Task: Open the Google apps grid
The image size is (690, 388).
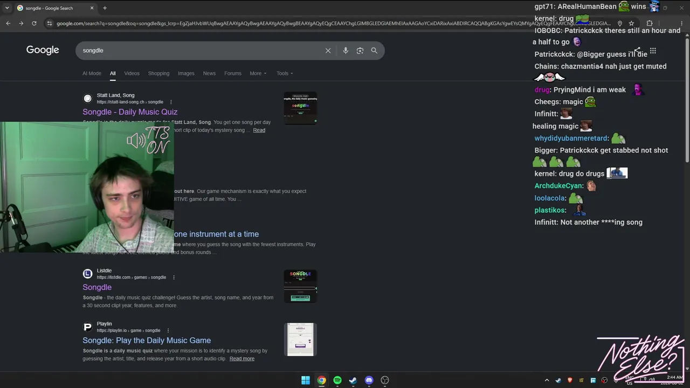Action: (x=653, y=51)
